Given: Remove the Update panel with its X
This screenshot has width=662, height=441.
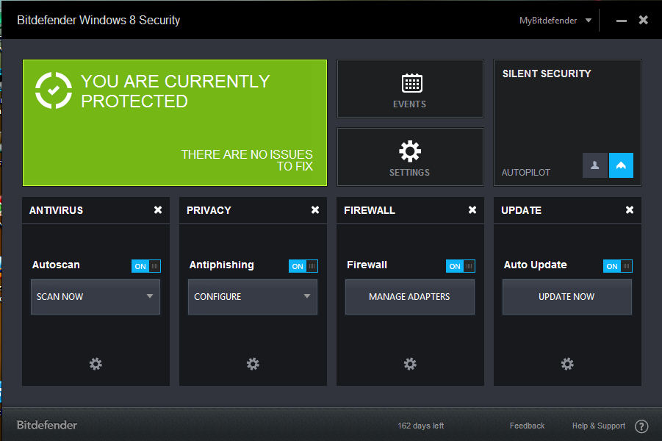Looking at the screenshot, I should coord(630,210).
